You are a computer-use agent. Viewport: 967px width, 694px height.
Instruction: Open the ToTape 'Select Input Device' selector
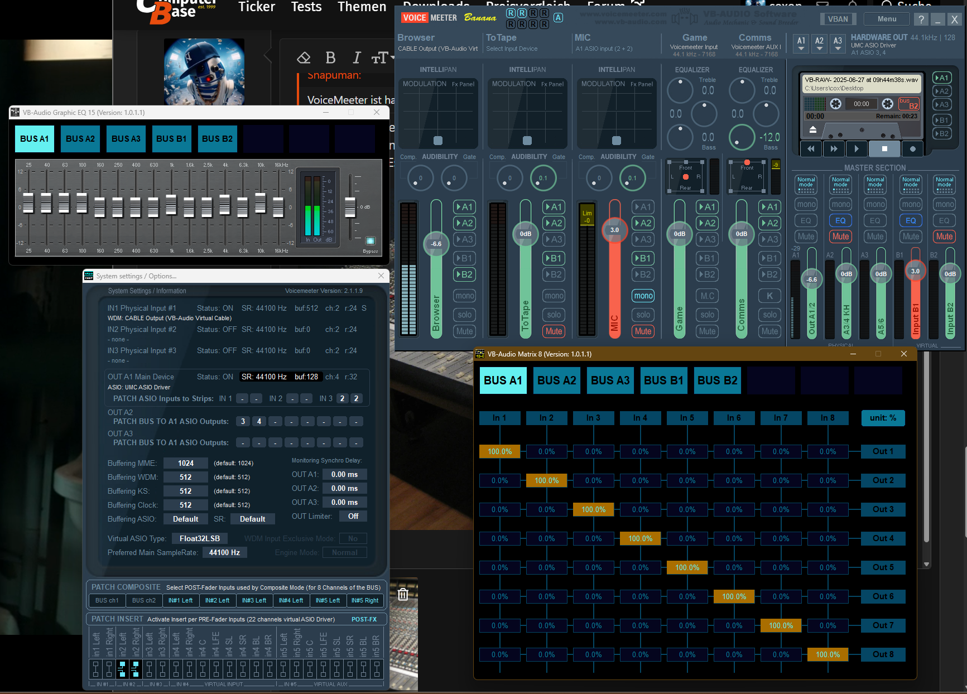512,49
